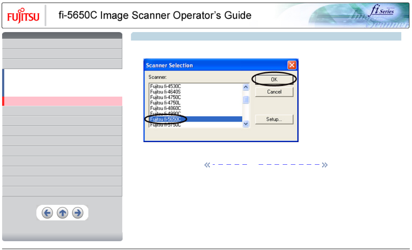Viewport: 412px width, 250px height.
Task: Close the Scanner Selection dialog with the red X
Action: pos(292,65)
